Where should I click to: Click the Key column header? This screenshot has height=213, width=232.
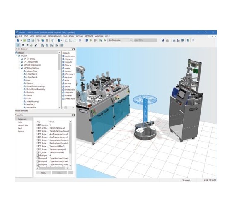pyautogui.click(x=38, y=122)
